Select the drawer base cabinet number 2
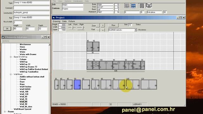Image resolution: width=203 pixels, height=114 pixels. (96, 66)
